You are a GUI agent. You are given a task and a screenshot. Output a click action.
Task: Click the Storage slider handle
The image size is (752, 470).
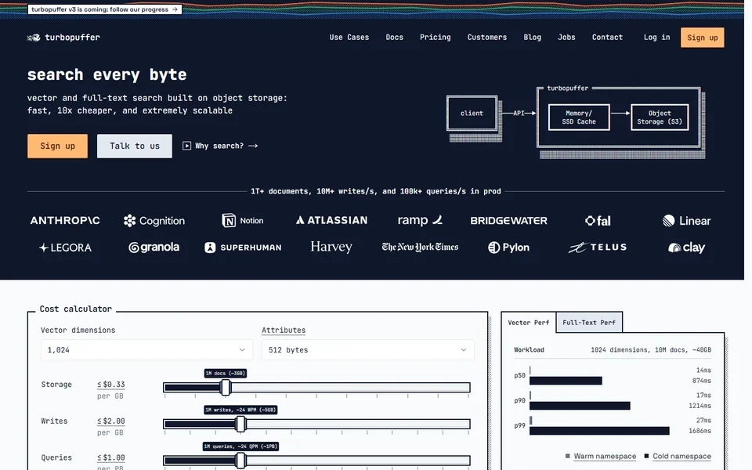point(226,387)
